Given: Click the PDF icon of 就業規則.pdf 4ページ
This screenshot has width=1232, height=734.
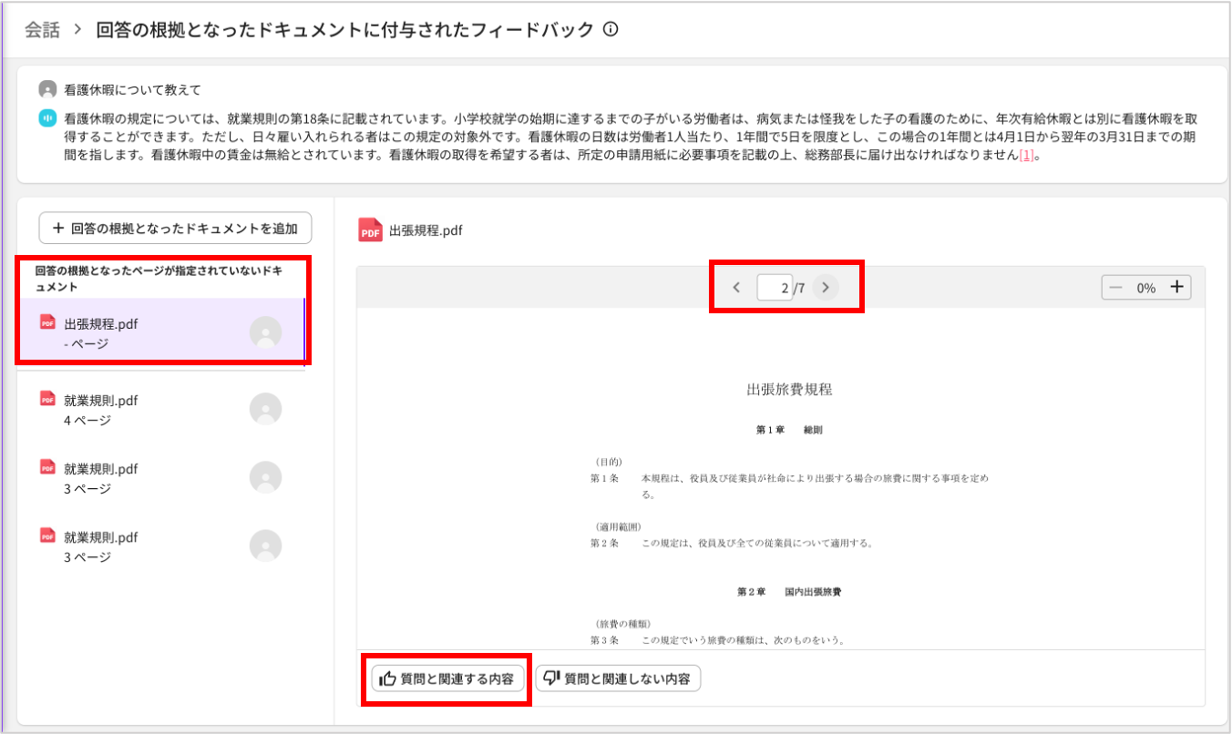Looking at the screenshot, I should pyautogui.click(x=48, y=399).
